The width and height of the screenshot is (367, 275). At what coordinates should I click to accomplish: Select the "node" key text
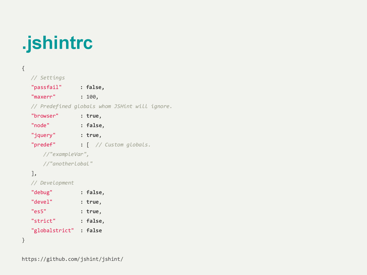pyautogui.click(x=40, y=126)
